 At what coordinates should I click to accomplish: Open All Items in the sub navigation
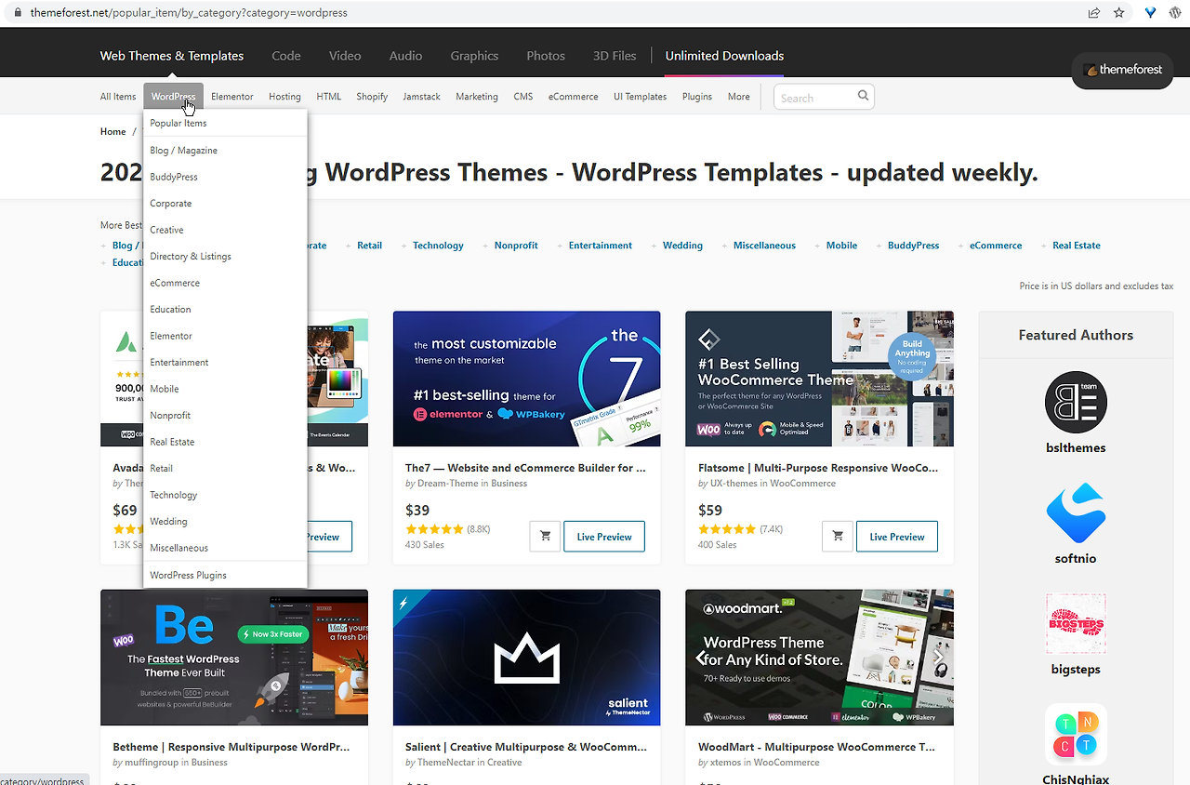pos(118,97)
